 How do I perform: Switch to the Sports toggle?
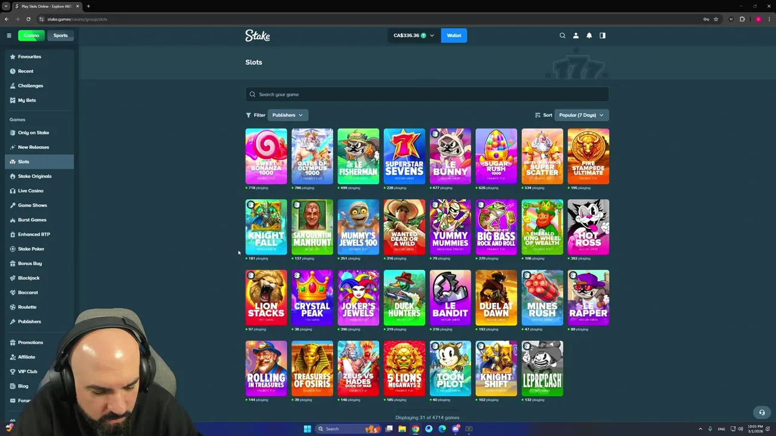60,35
